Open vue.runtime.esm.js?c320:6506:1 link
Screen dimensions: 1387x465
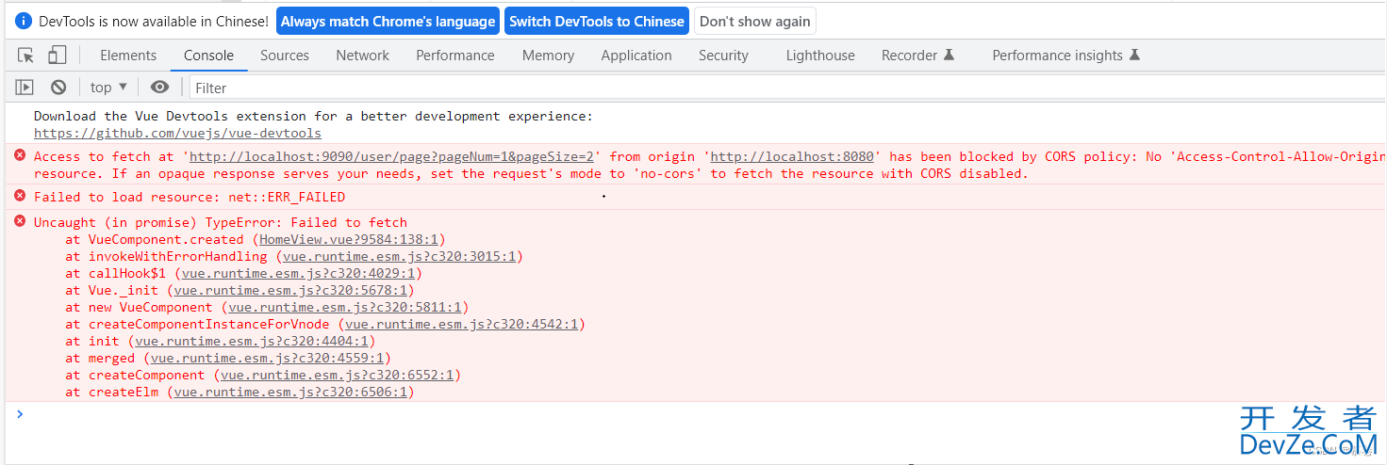289,392
